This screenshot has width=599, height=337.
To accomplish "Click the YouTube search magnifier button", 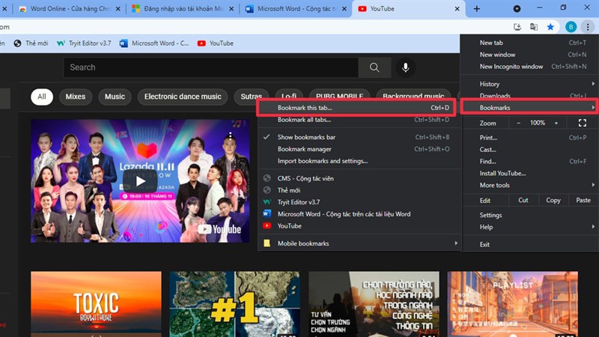I will click(x=374, y=67).
